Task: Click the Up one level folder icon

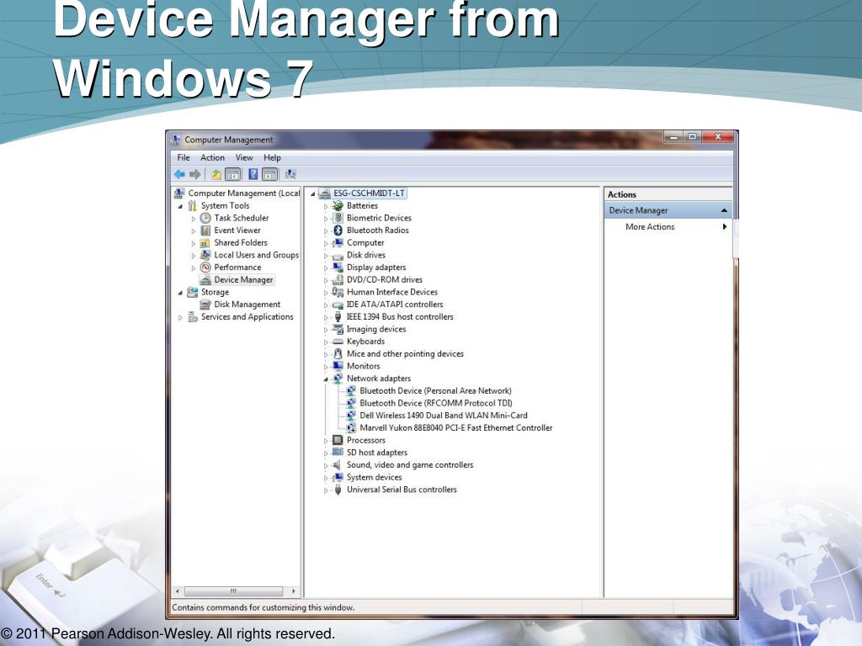Action: pos(216,175)
